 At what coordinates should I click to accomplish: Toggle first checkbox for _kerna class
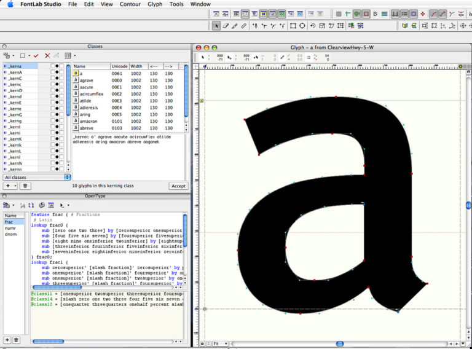[52, 66]
